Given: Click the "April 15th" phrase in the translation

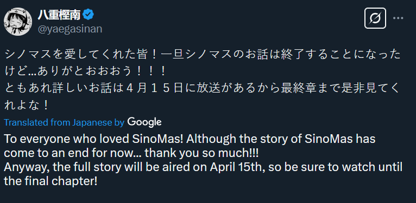Looking at the screenshot, I should pyautogui.click(x=235, y=167).
